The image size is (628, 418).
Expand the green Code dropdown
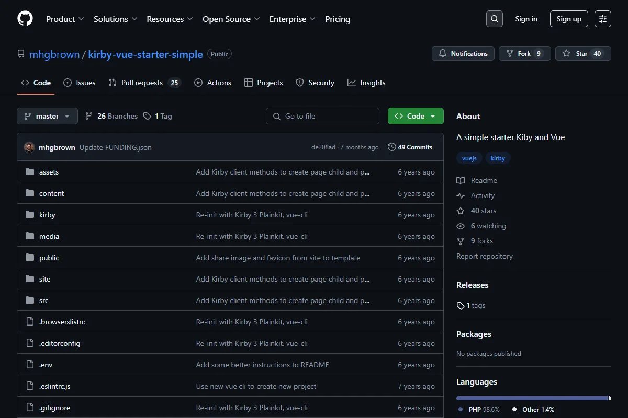tap(416, 116)
